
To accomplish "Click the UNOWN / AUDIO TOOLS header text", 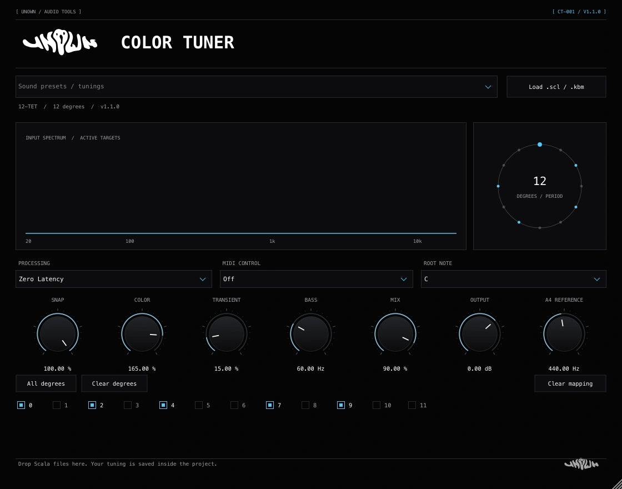I will pyautogui.click(x=49, y=12).
